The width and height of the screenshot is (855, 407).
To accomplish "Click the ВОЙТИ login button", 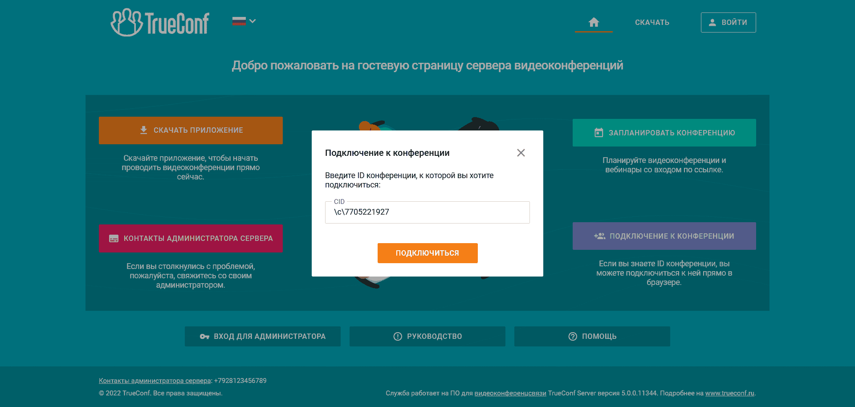I will pyautogui.click(x=728, y=23).
